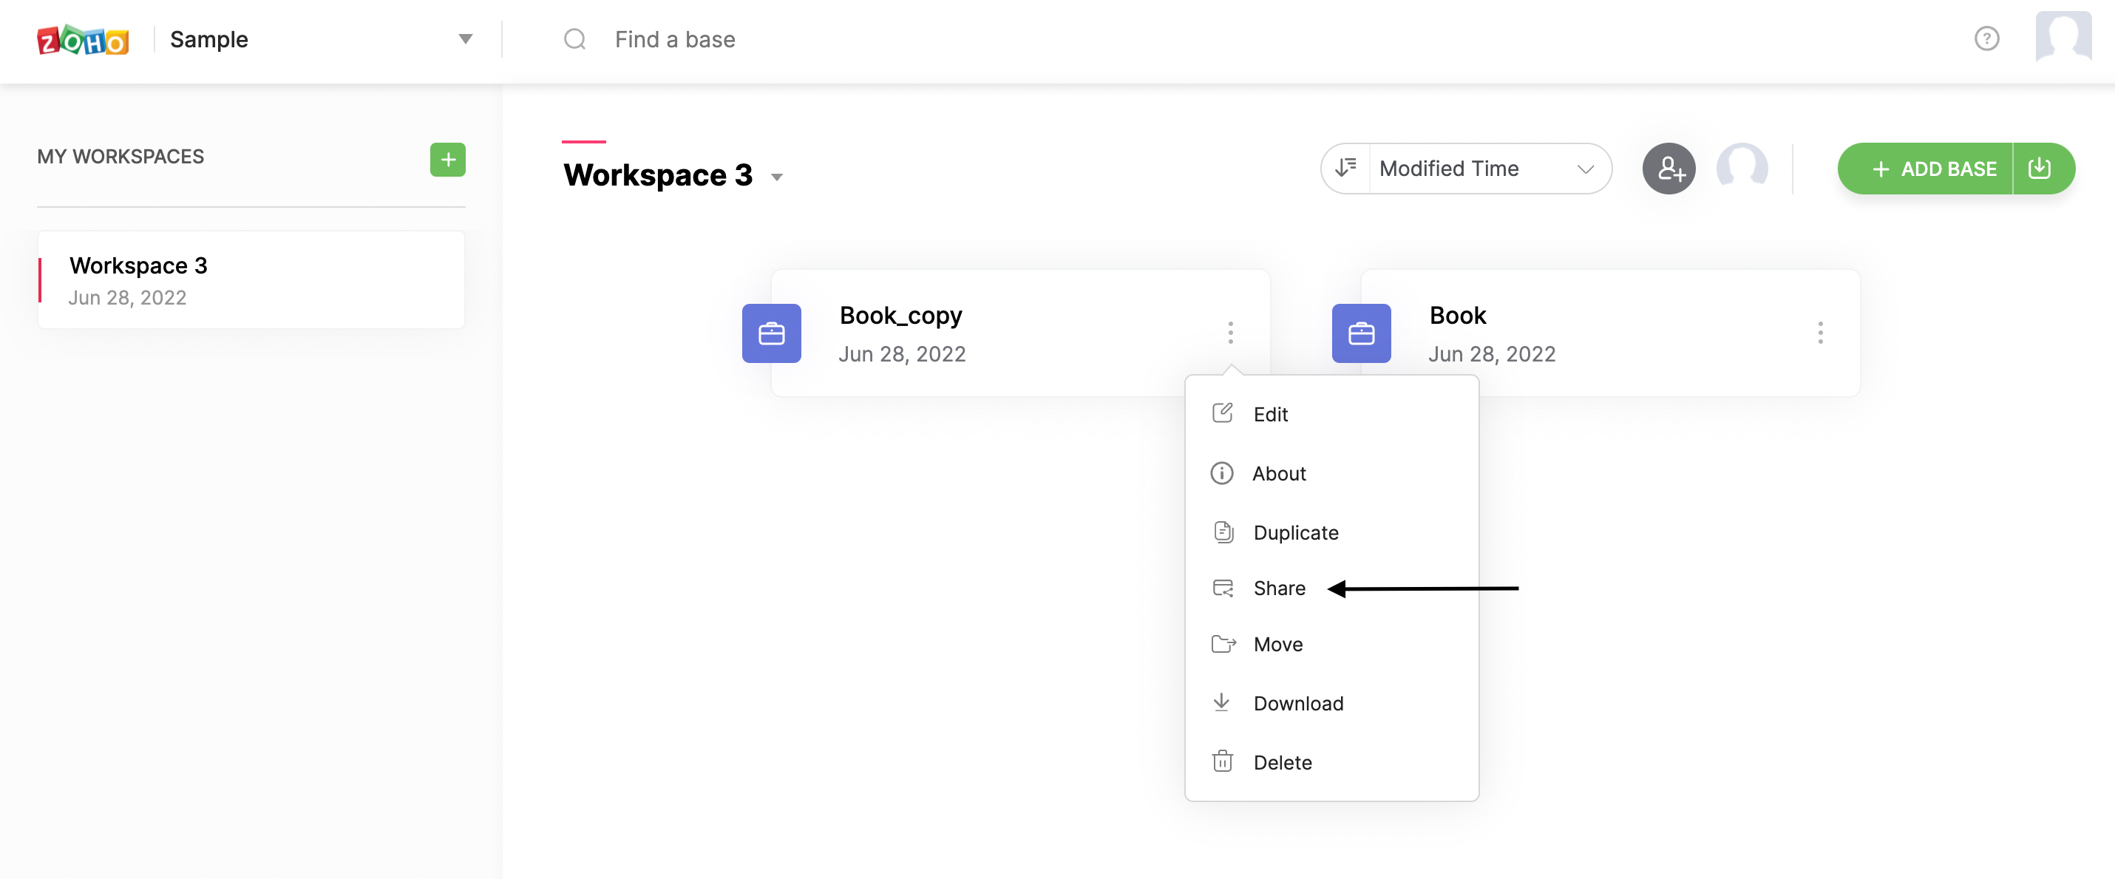The width and height of the screenshot is (2115, 879).
Task: Click the green add workspace plus icon
Action: (x=447, y=159)
